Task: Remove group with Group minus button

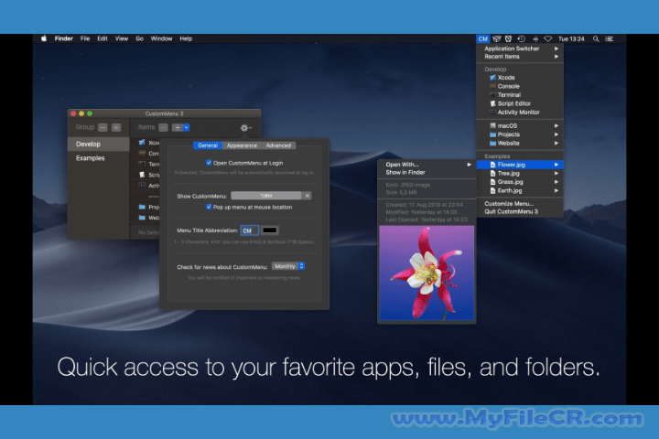Action: click(103, 127)
